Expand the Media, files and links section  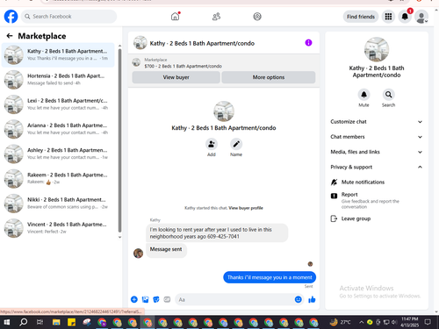pos(377,152)
